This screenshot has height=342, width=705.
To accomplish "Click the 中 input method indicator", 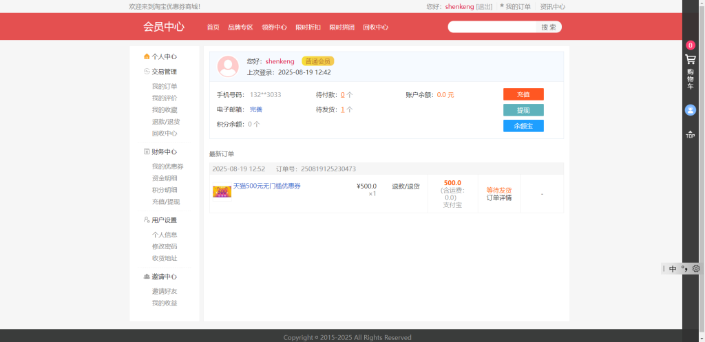I will click(x=673, y=269).
